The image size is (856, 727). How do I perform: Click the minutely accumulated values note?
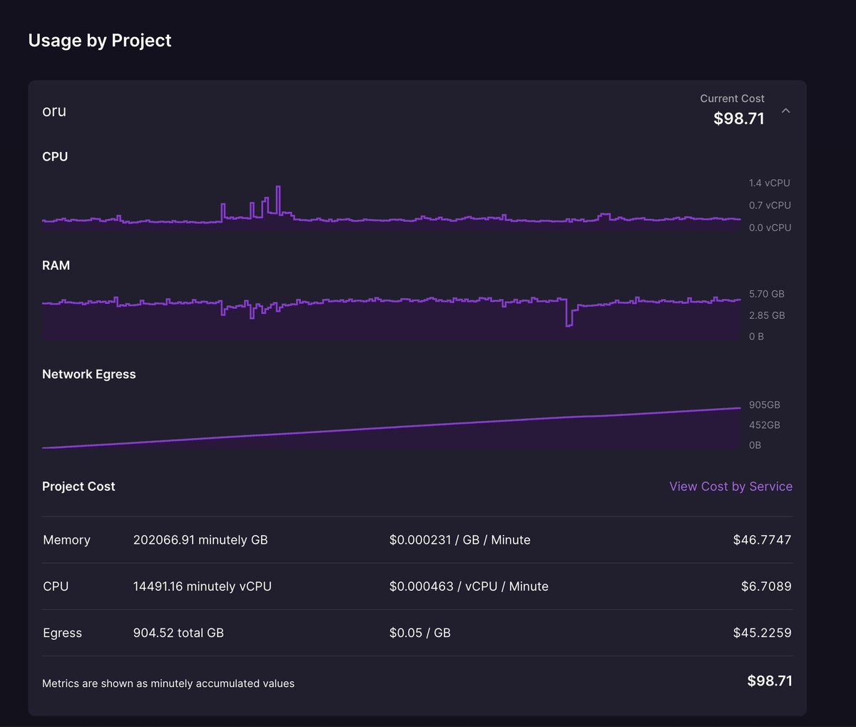pos(168,683)
